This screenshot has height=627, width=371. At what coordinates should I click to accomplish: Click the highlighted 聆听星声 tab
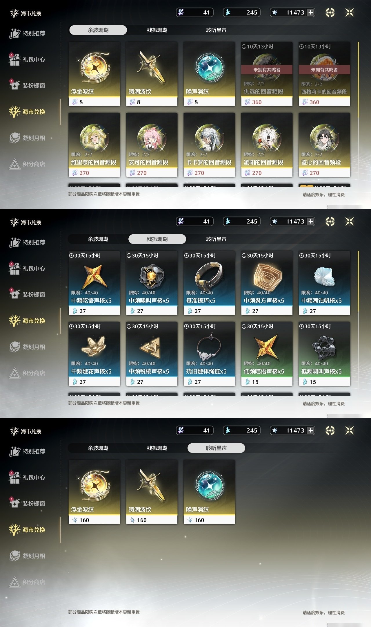(216, 448)
